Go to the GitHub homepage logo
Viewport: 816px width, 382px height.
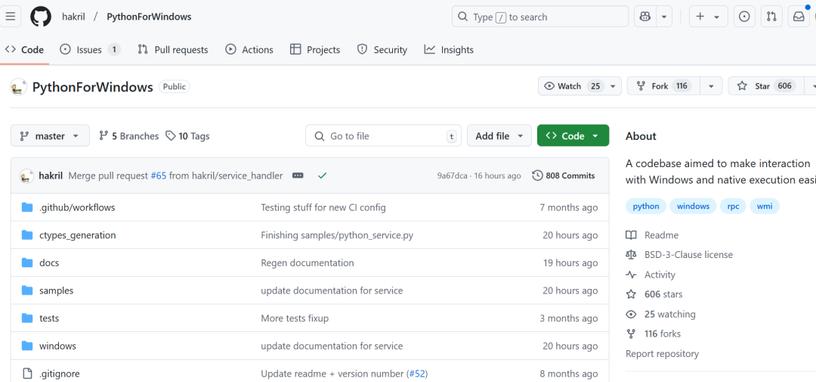[41, 17]
